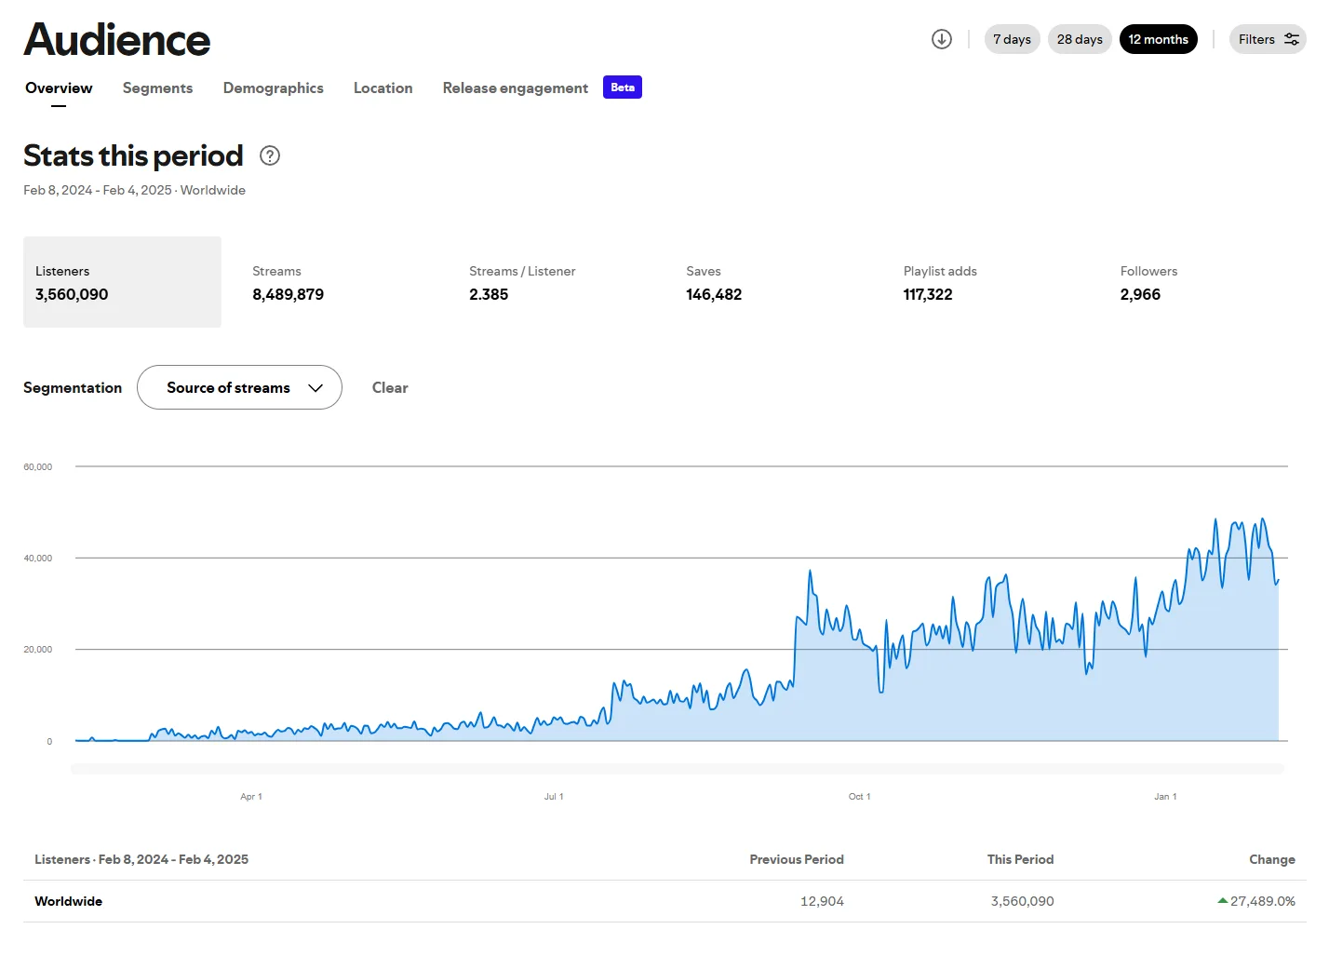The image size is (1329, 956).
Task: Switch to the Segments tab
Action: pyautogui.click(x=157, y=88)
